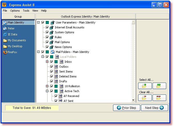
Task: Click the double-folder Select All button
Action: coord(159,86)
